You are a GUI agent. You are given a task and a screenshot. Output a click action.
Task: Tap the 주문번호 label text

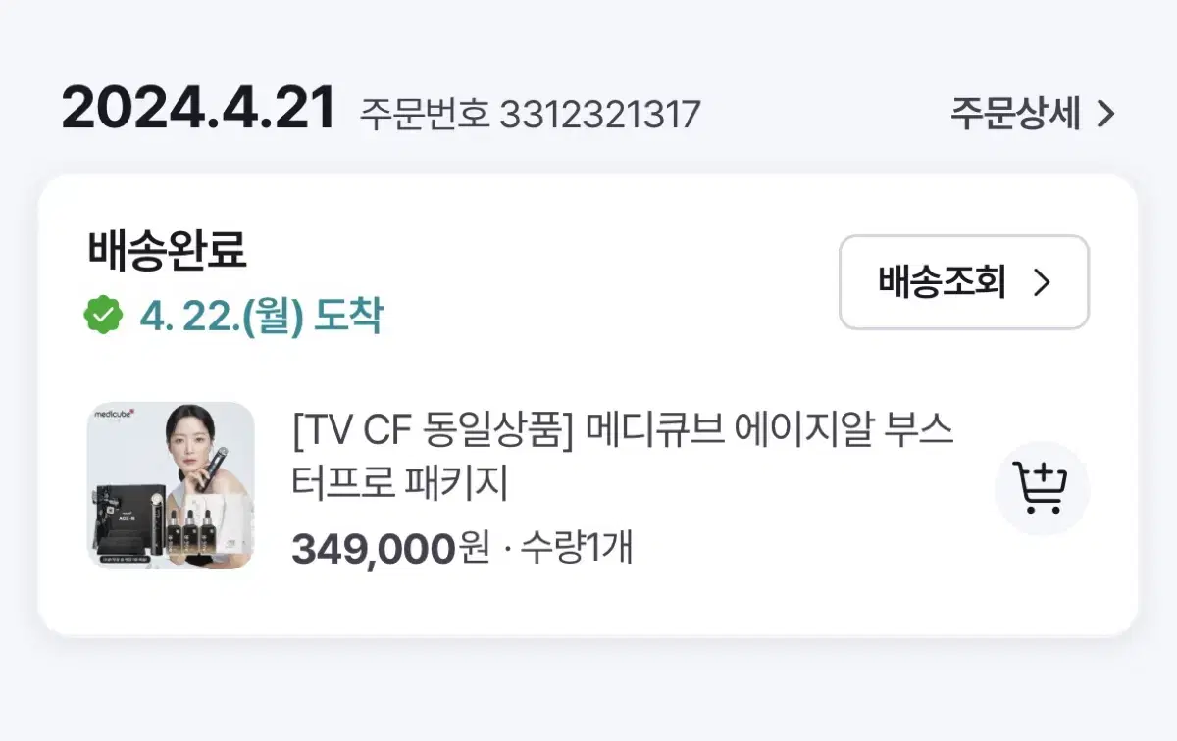pyautogui.click(x=424, y=115)
